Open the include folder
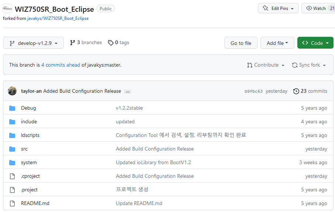This screenshot has height=212, width=335. (29, 122)
